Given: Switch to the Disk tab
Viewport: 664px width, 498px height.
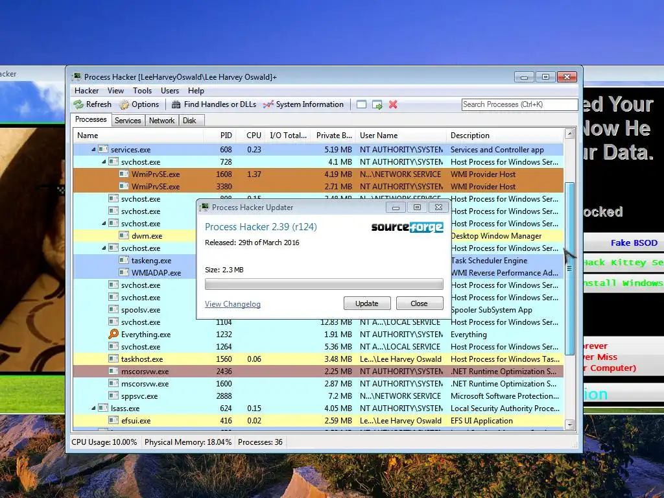Looking at the screenshot, I should pos(190,121).
